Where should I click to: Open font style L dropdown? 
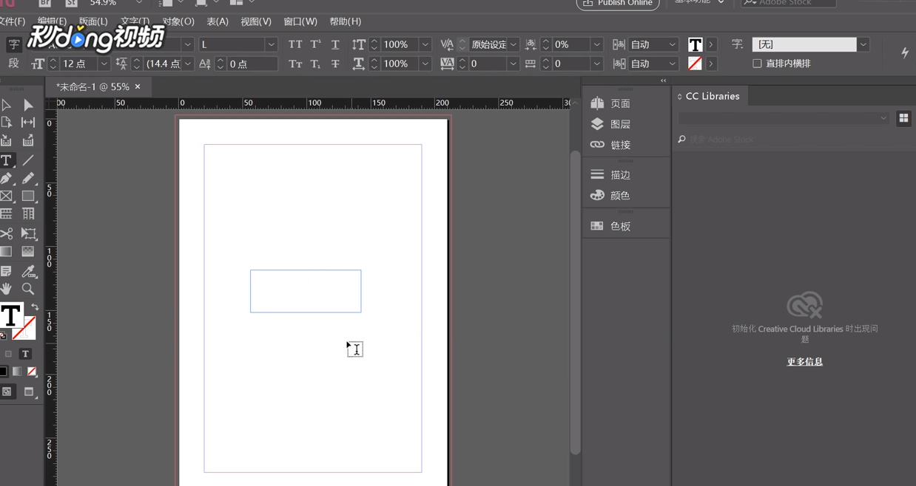pos(272,45)
